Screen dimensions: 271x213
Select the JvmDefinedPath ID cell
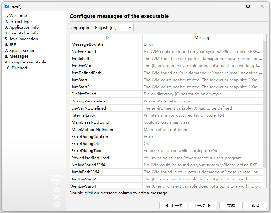(x=106, y=73)
